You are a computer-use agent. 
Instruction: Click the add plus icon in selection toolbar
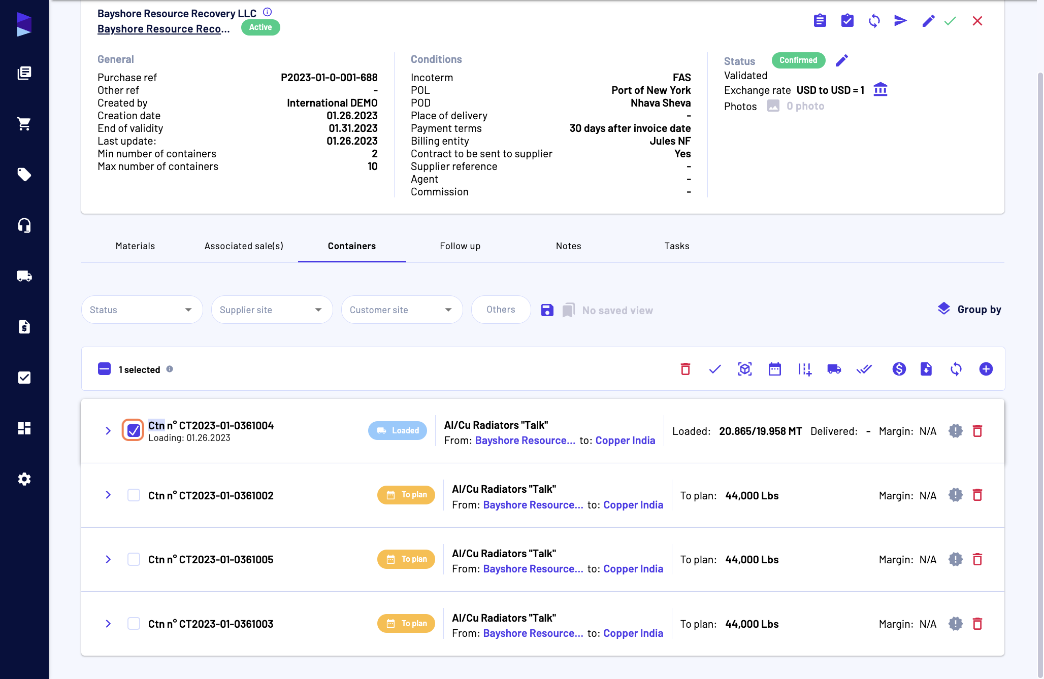point(986,369)
